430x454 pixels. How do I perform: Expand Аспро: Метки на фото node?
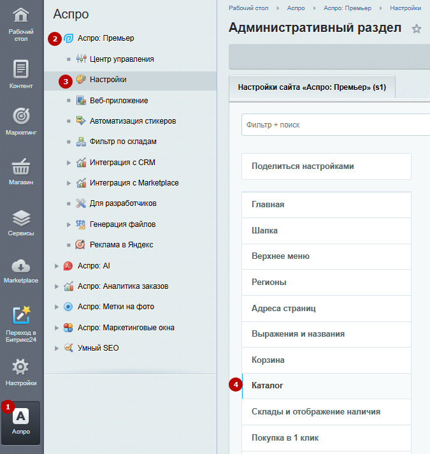point(57,307)
